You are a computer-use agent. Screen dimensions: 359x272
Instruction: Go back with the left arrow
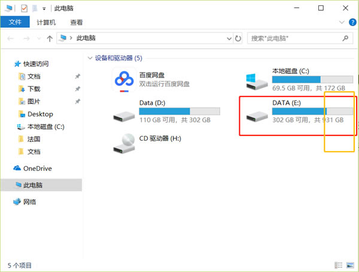11,38
